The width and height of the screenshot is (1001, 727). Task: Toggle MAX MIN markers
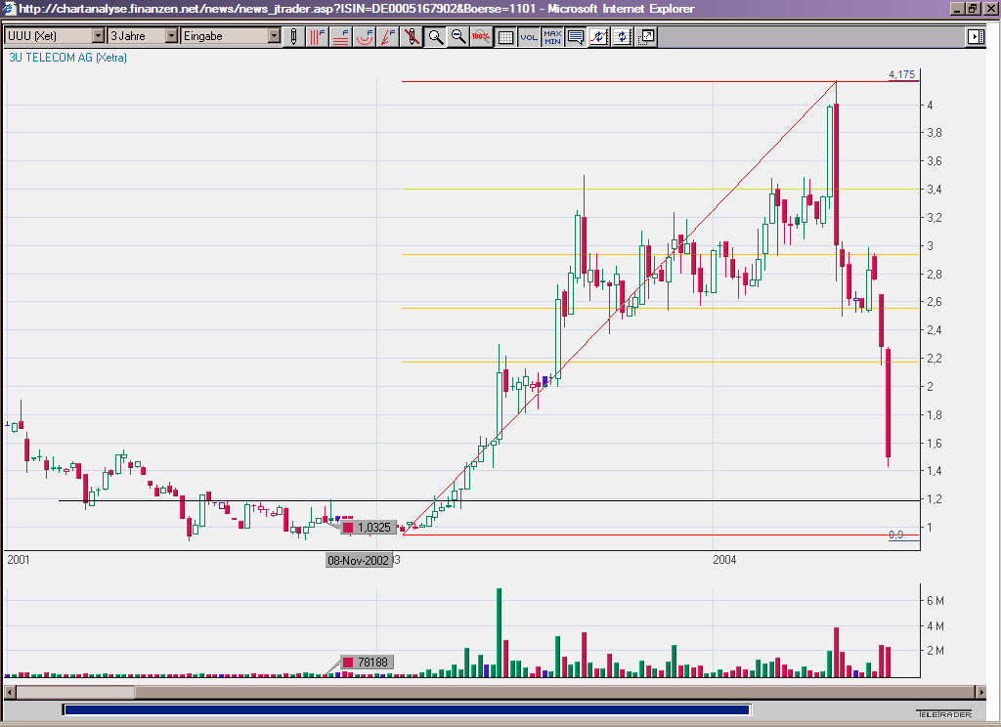click(552, 36)
